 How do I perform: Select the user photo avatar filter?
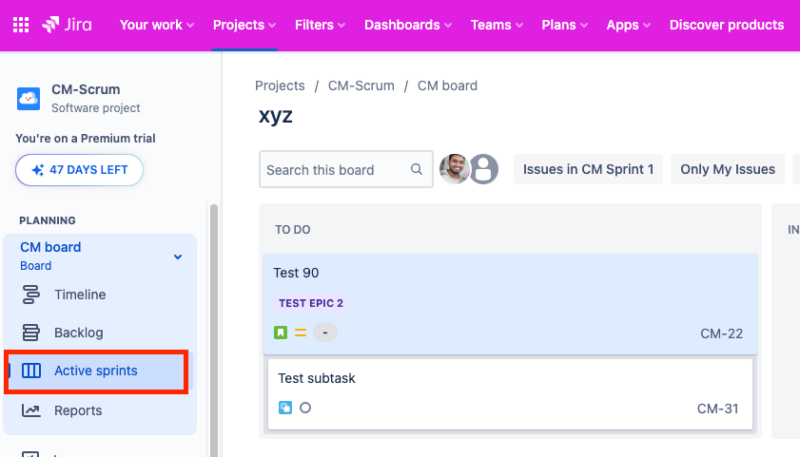pyautogui.click(x=455, y=169)
